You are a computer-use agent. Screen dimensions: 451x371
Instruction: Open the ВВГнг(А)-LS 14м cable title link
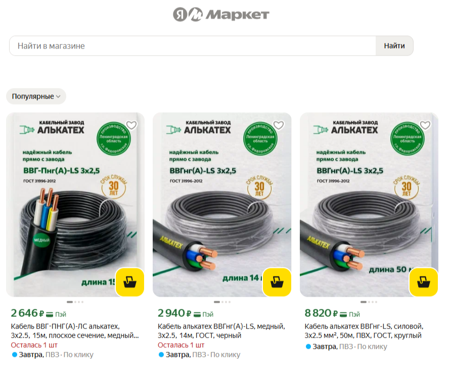221,331
